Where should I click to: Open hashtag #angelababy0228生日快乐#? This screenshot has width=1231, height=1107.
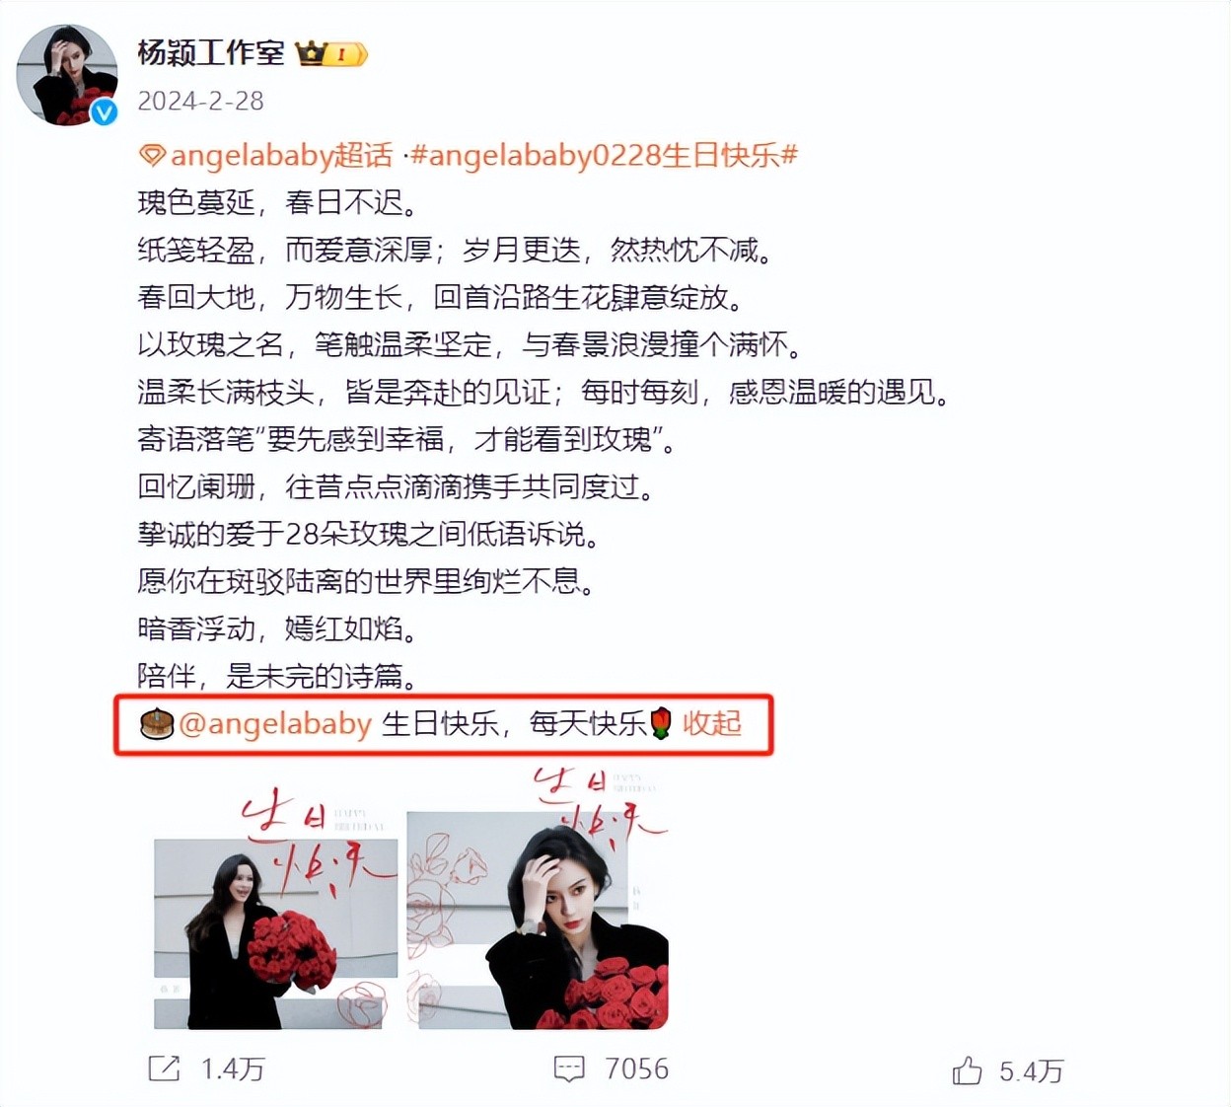(604, 156)
